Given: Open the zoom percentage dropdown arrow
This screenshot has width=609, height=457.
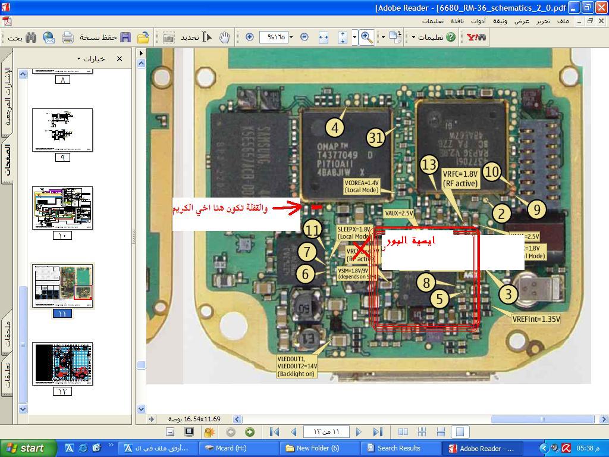Looking at the screenshot, I should point(291,37).
